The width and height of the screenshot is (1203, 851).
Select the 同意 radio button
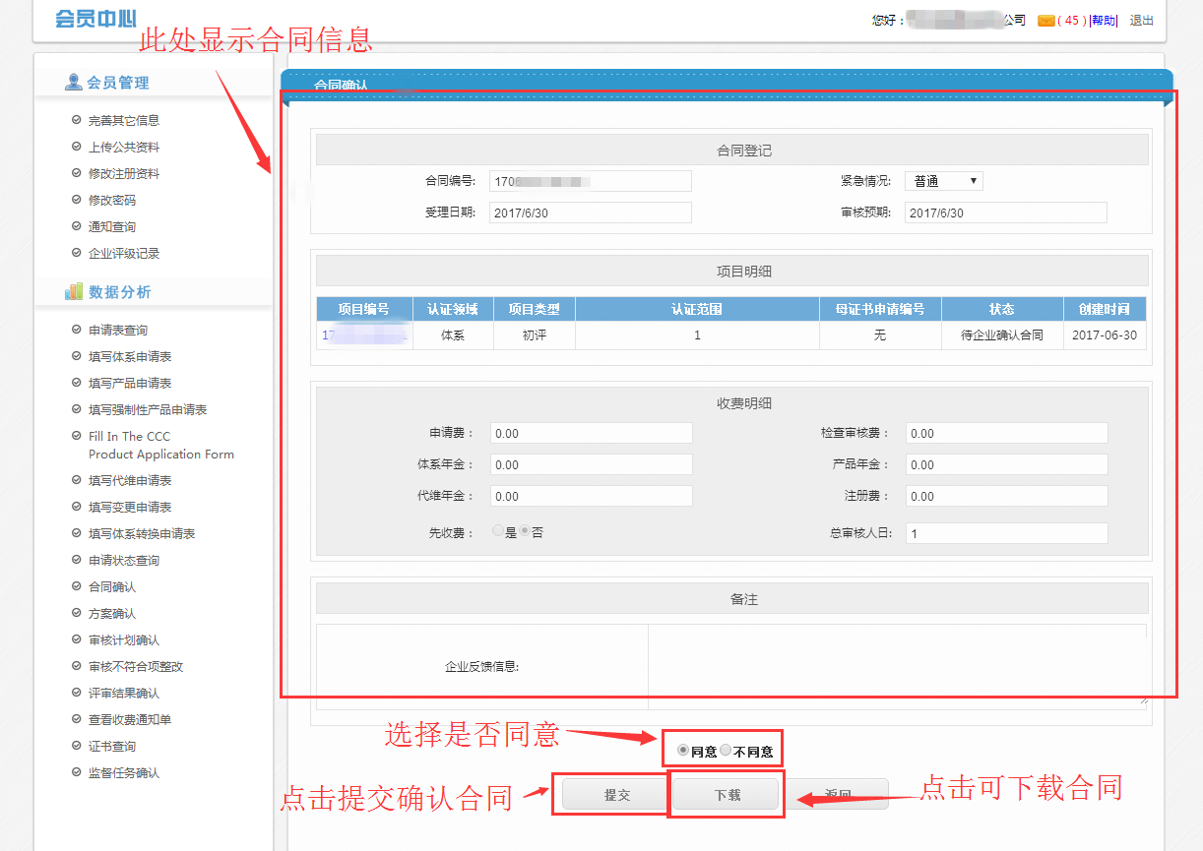683,751
